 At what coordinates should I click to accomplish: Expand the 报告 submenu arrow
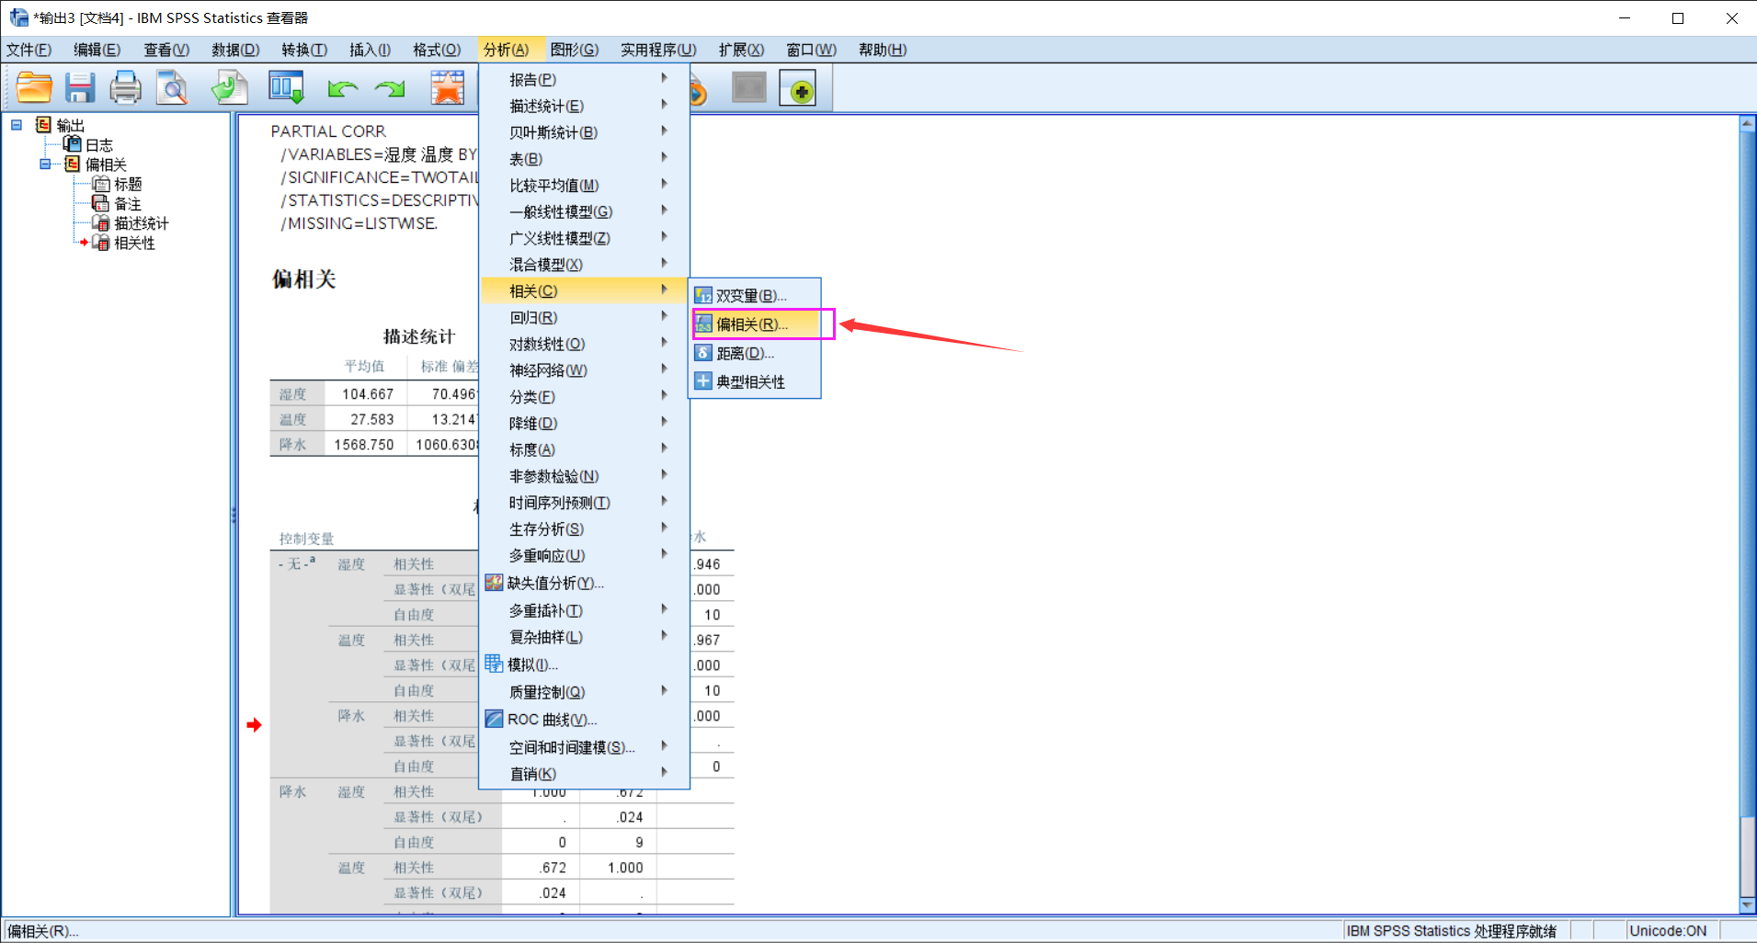(664, 79)
